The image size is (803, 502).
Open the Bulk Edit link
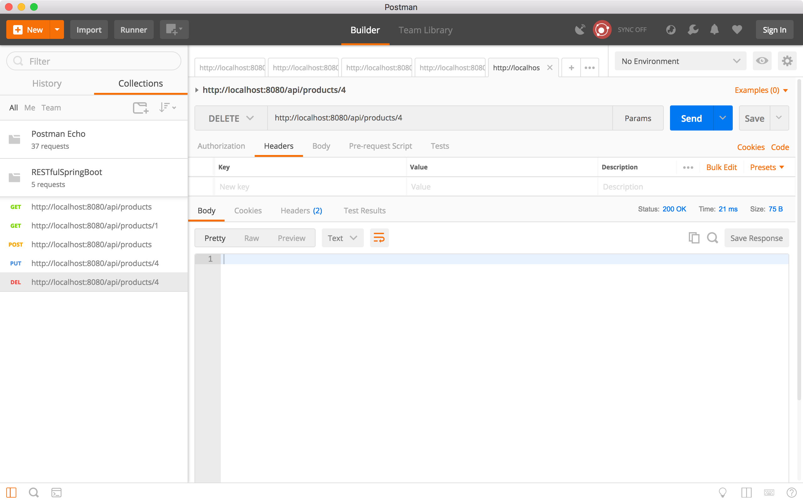721,167
